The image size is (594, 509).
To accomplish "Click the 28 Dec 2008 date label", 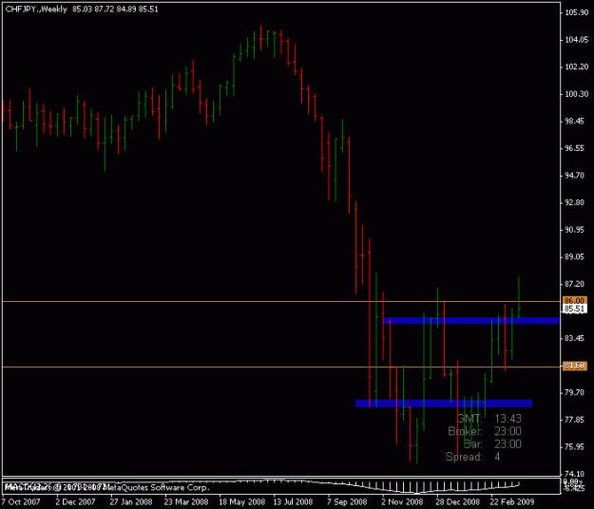I will click(x=458, y=501).
